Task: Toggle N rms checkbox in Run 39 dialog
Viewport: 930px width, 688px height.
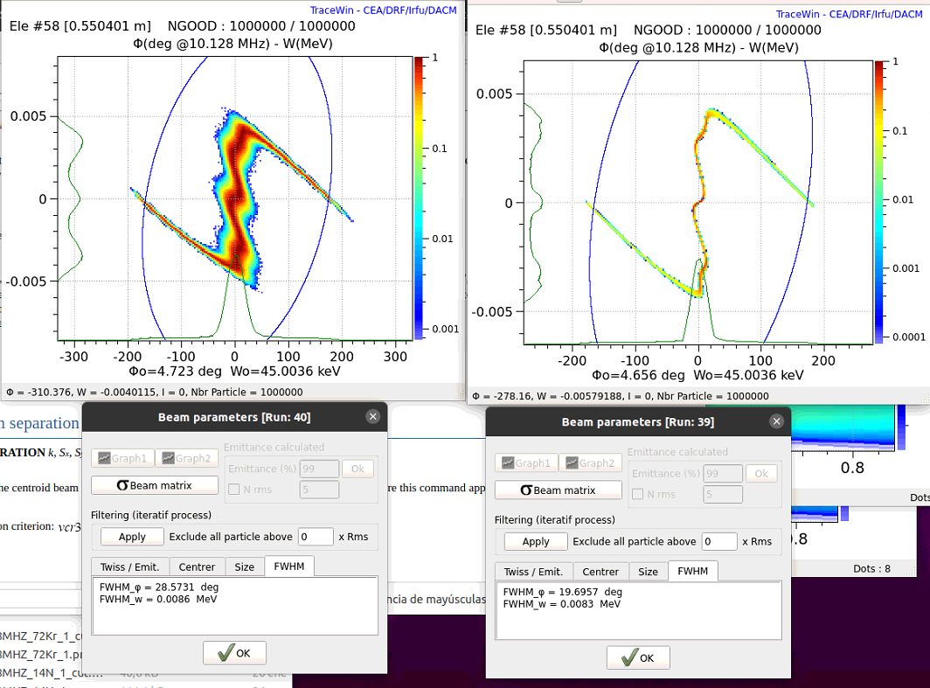Action: pos(637,494)
